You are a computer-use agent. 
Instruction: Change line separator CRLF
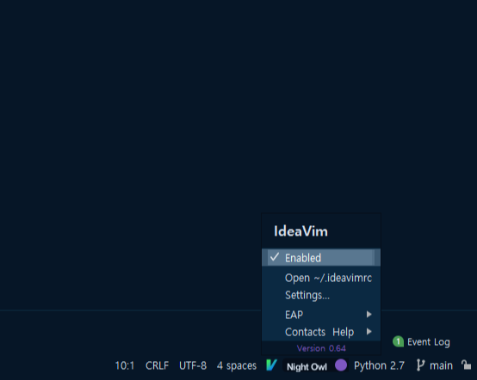coord(157,365)
